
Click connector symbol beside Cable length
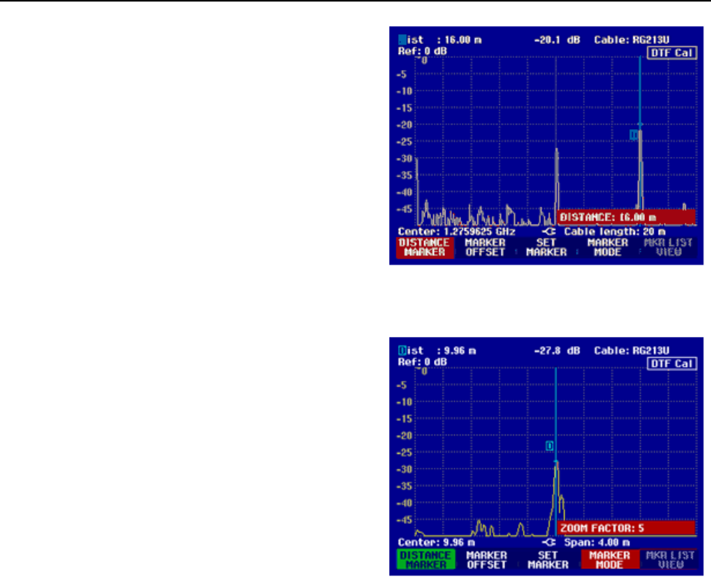coord(549,232)
